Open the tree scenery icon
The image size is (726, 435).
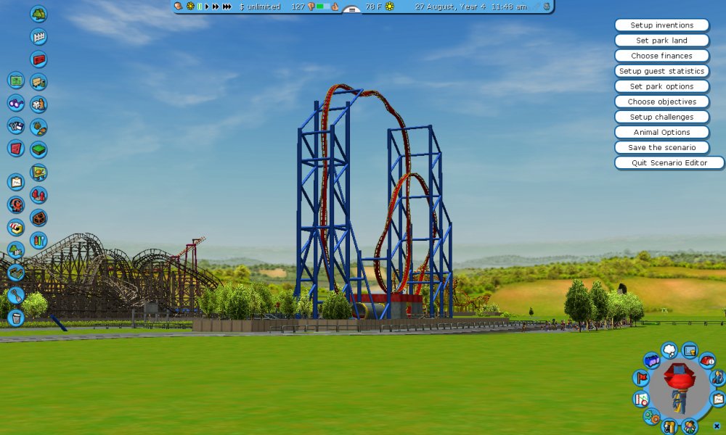[x=38, y=14]
